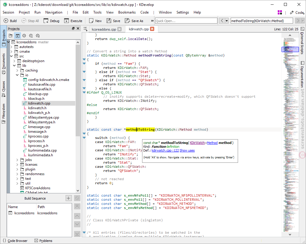This screenshot has width=306, height=244.
Task: Click the Save As toolbar button
Action: (x=134, y=21)
